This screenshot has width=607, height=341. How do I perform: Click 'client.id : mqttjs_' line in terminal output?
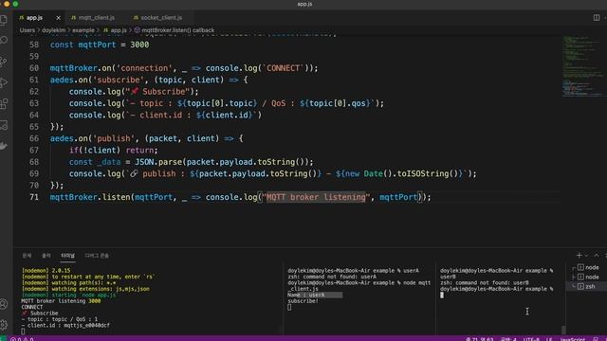point(65,325)
